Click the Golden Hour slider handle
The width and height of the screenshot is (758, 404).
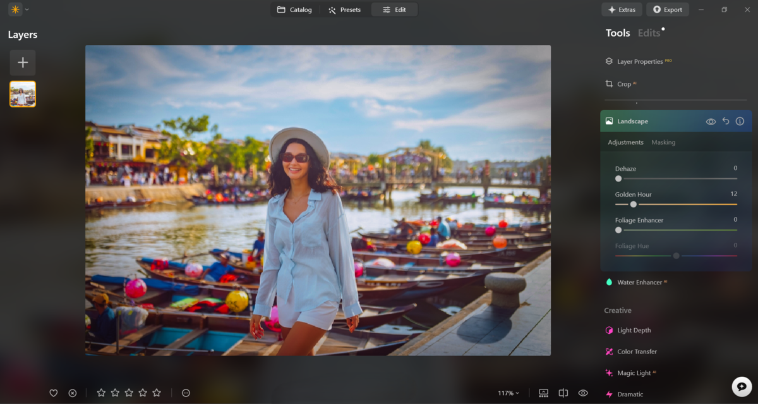633,204
